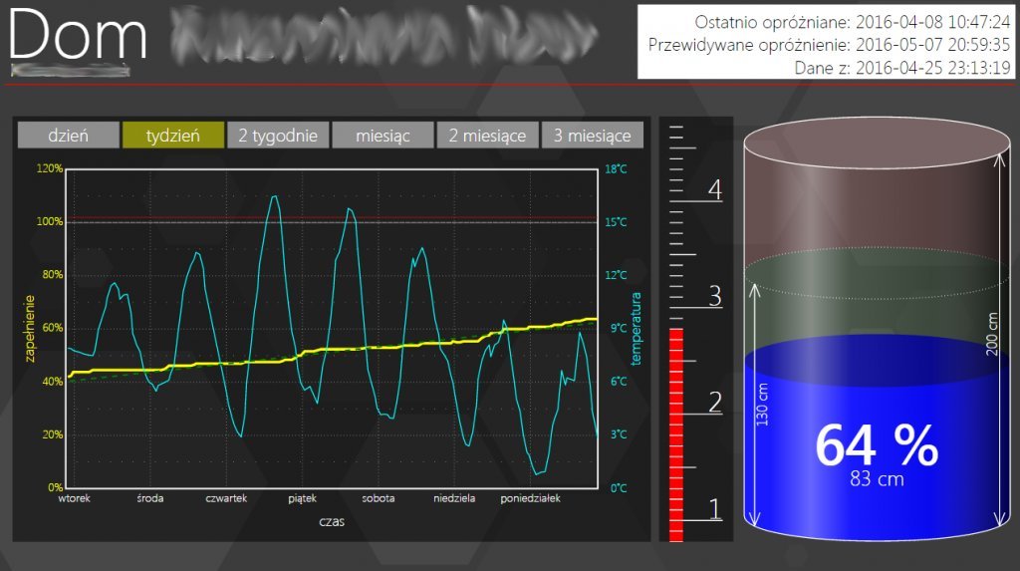Click the Przewidywane opróżnienie date line
This screenshot has width=1020, height=571.
click(x=829, y=45)
